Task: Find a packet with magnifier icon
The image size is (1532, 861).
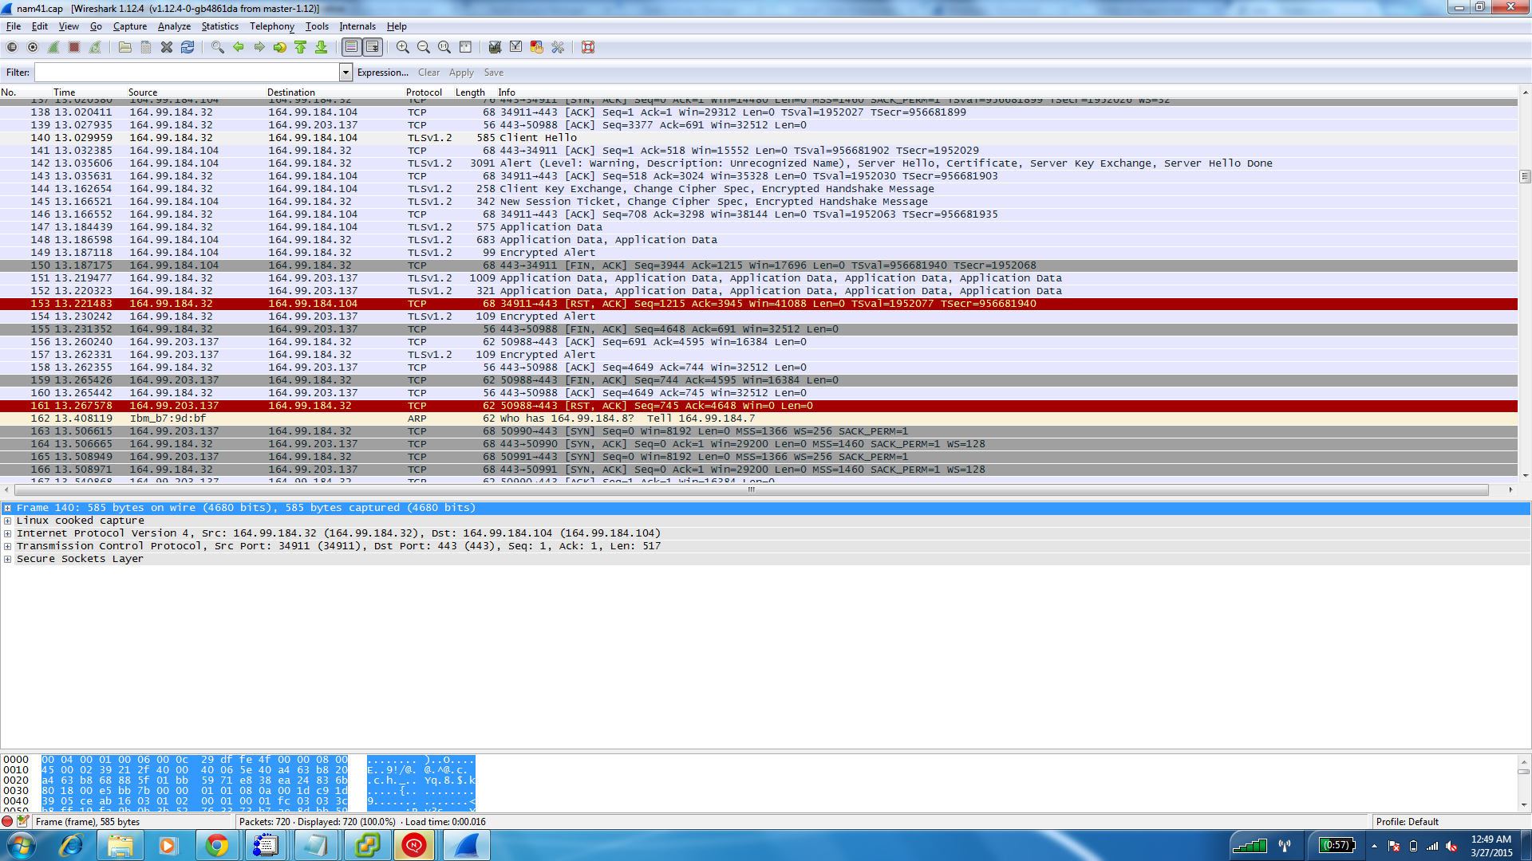Action: 218,48
